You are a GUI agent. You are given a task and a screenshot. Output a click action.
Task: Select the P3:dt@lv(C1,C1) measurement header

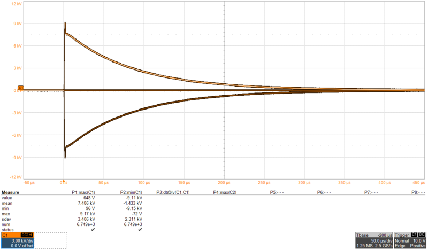173,192
